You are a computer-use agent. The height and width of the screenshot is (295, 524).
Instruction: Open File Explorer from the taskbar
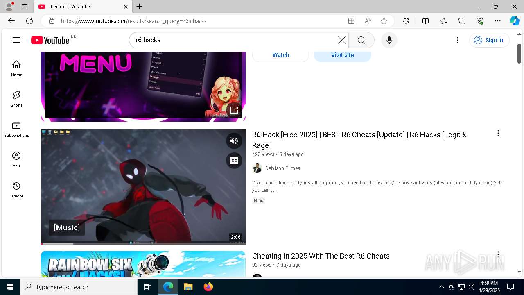[x=188, y=287]
